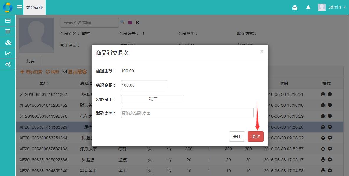The height and width of the screenshot is (176, 349).
Task: Open the line chart sidebar icon
Action: click(x=8, y=53)
